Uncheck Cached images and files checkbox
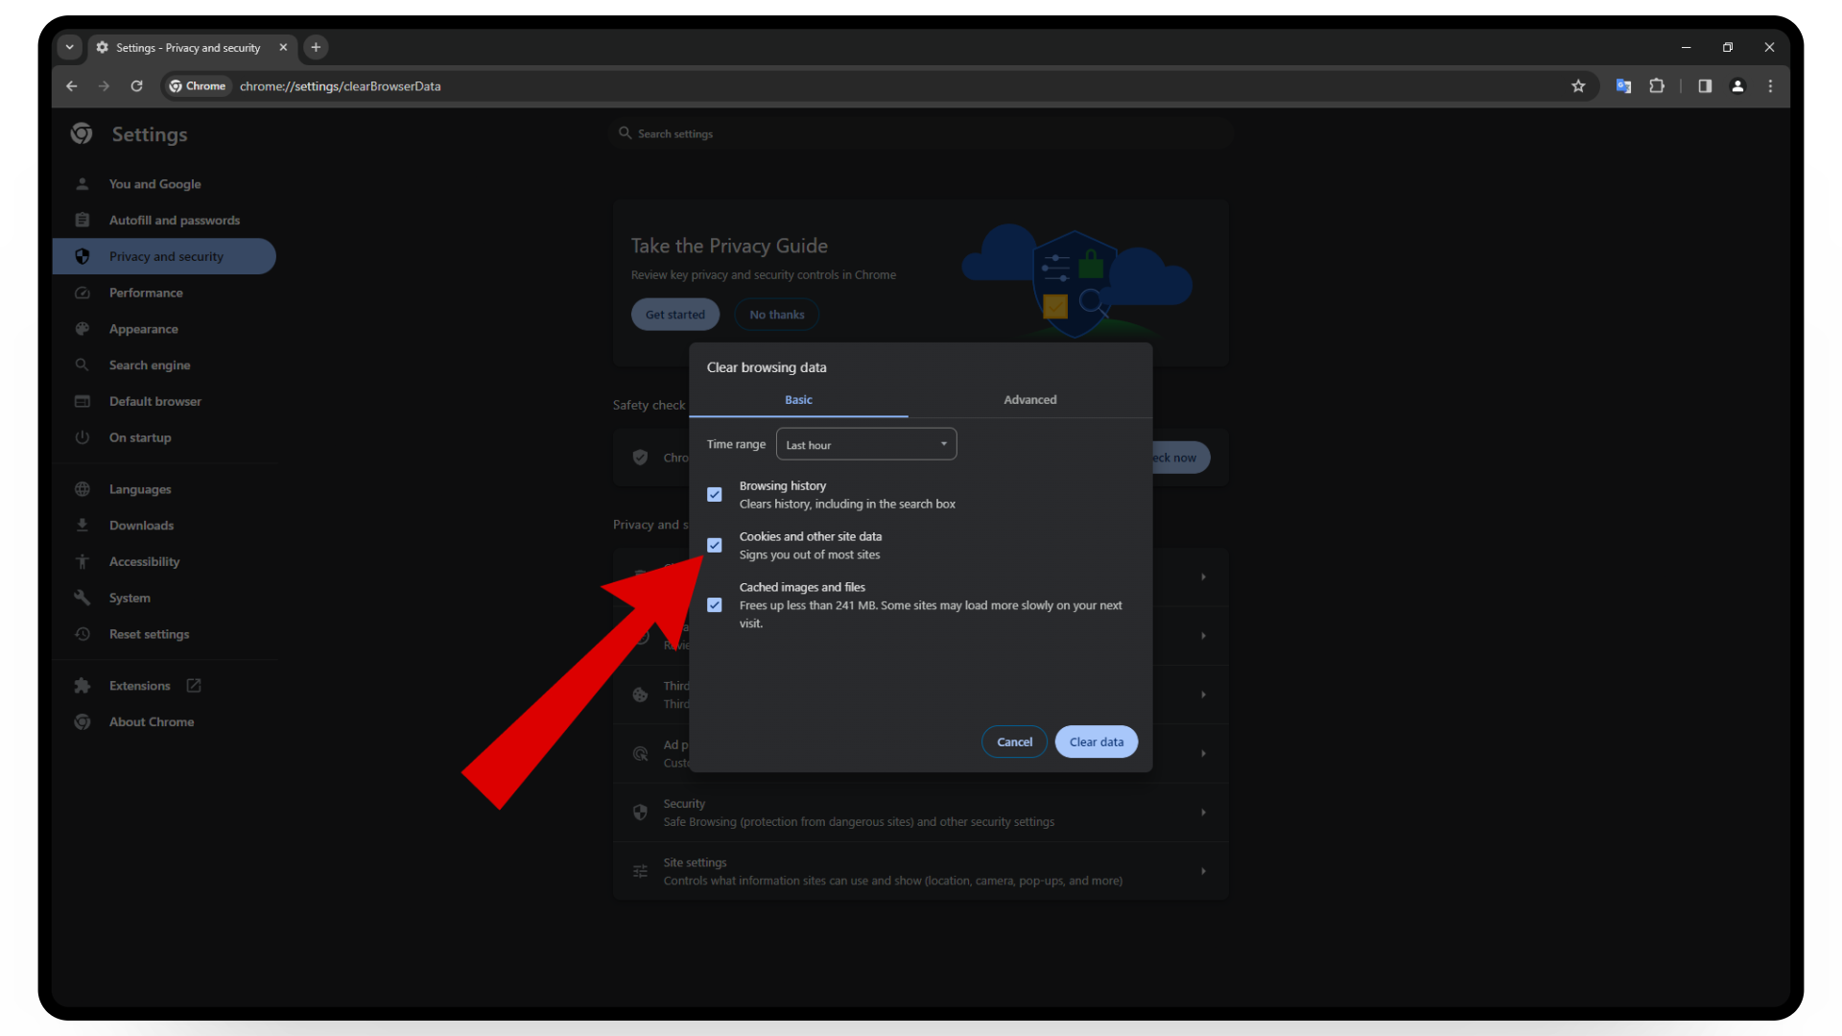This screenshot has height=1036, width=1842. 715,605
